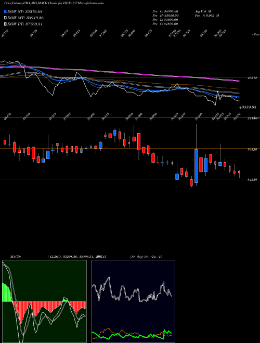Screen dimensions: 260x343
Task: Select the DOW MT value label
Action: pos(25,18)
